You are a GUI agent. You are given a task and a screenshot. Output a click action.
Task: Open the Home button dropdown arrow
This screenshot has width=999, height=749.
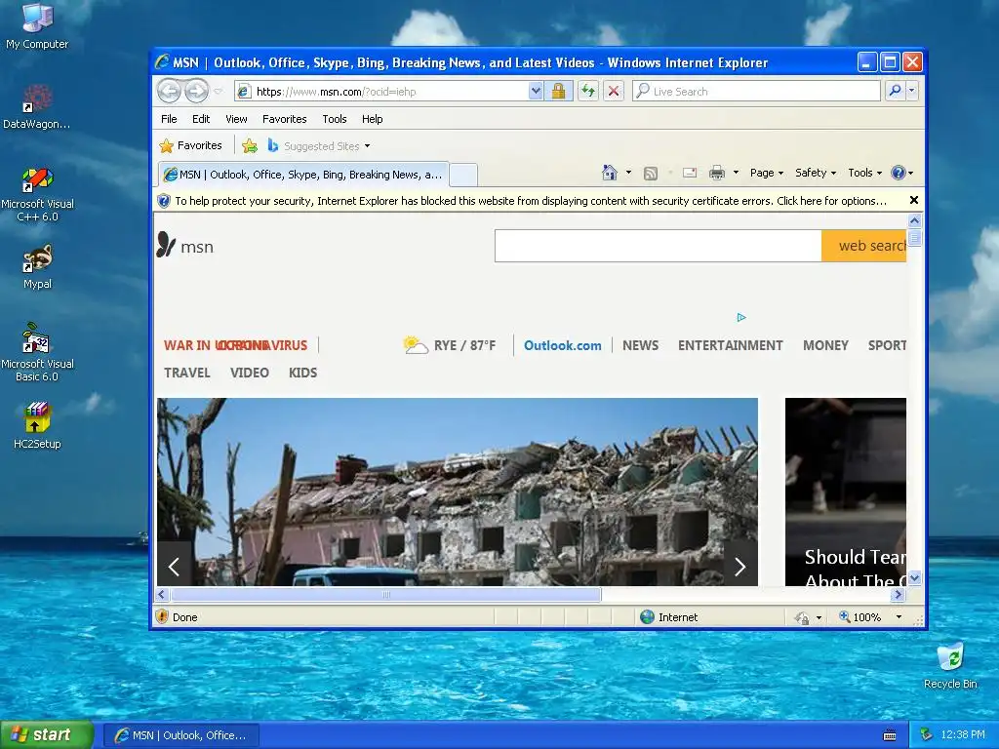[x=628, y=173]
